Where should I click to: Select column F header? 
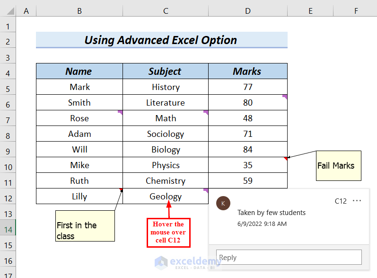coord(356,11)
